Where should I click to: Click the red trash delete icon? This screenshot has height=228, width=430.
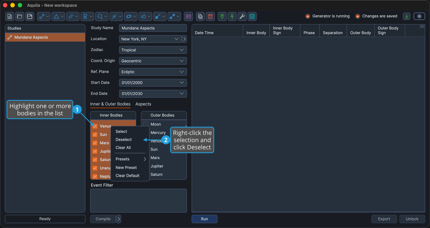210,16
